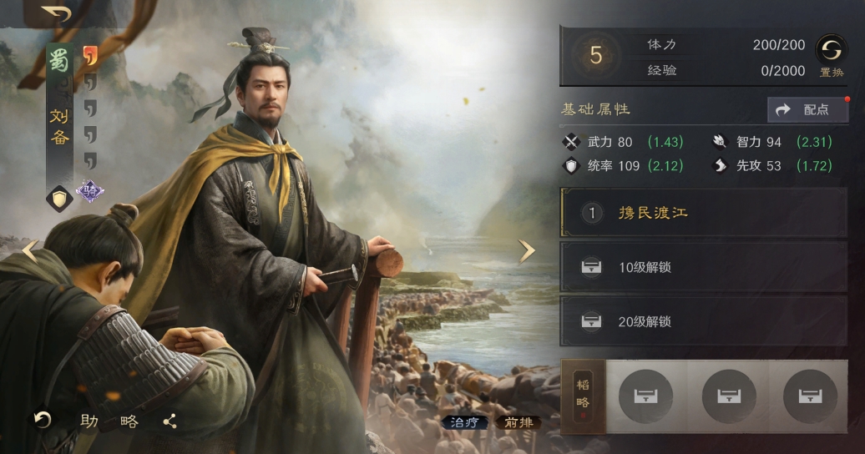
Task: Open the 配点 attribute allocation button
Action: [x=807, y=110]
